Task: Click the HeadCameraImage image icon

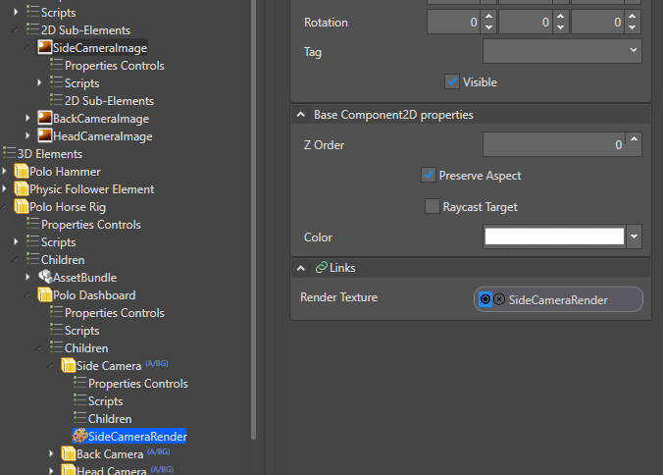Action: pos(45,135)
